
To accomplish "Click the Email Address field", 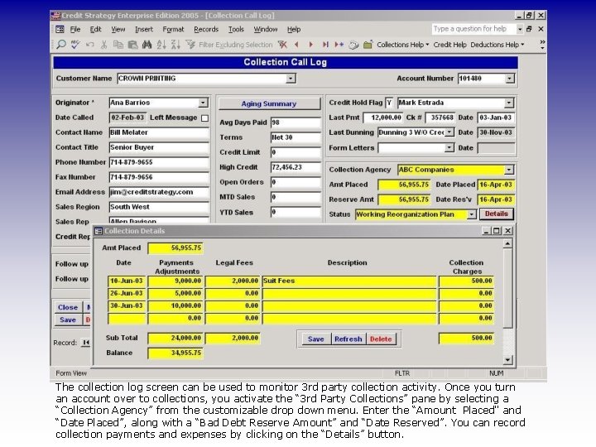I will tap(159, 192).
